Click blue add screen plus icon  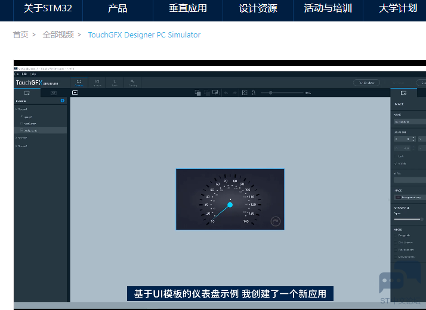(x=63, y=101)
